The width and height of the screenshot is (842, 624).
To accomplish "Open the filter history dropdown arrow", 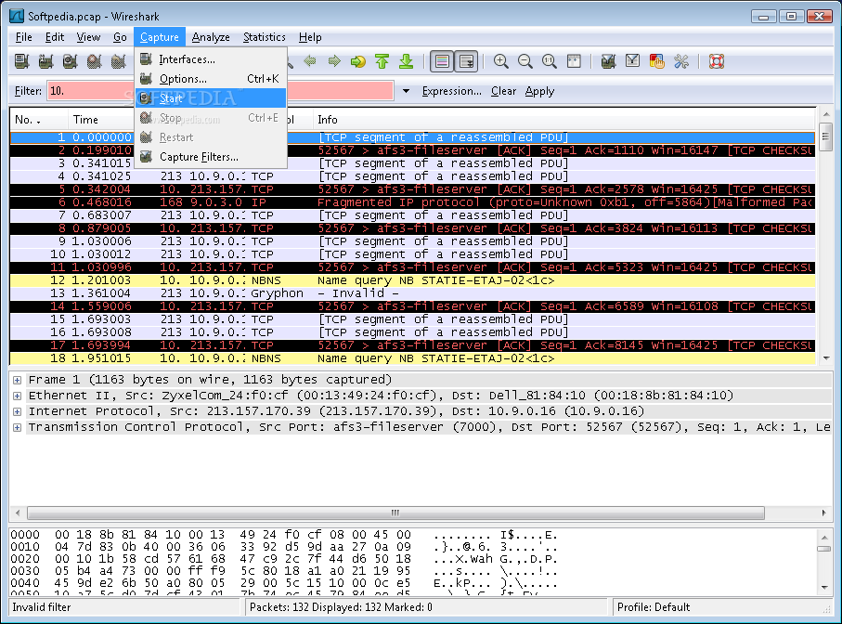I will (406, 91).
